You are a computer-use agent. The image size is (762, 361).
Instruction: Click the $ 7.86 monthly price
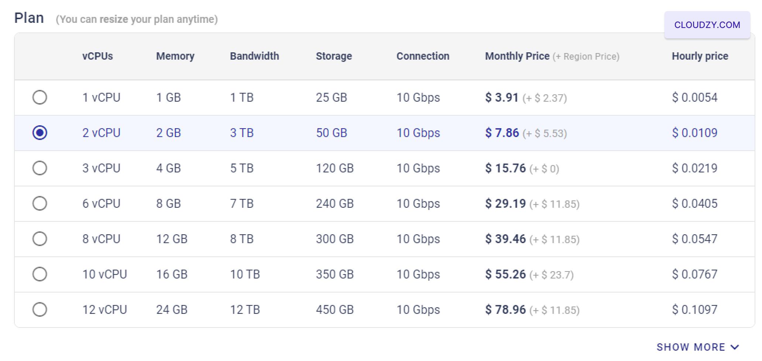pyautogui.click(x=502, y=133)
